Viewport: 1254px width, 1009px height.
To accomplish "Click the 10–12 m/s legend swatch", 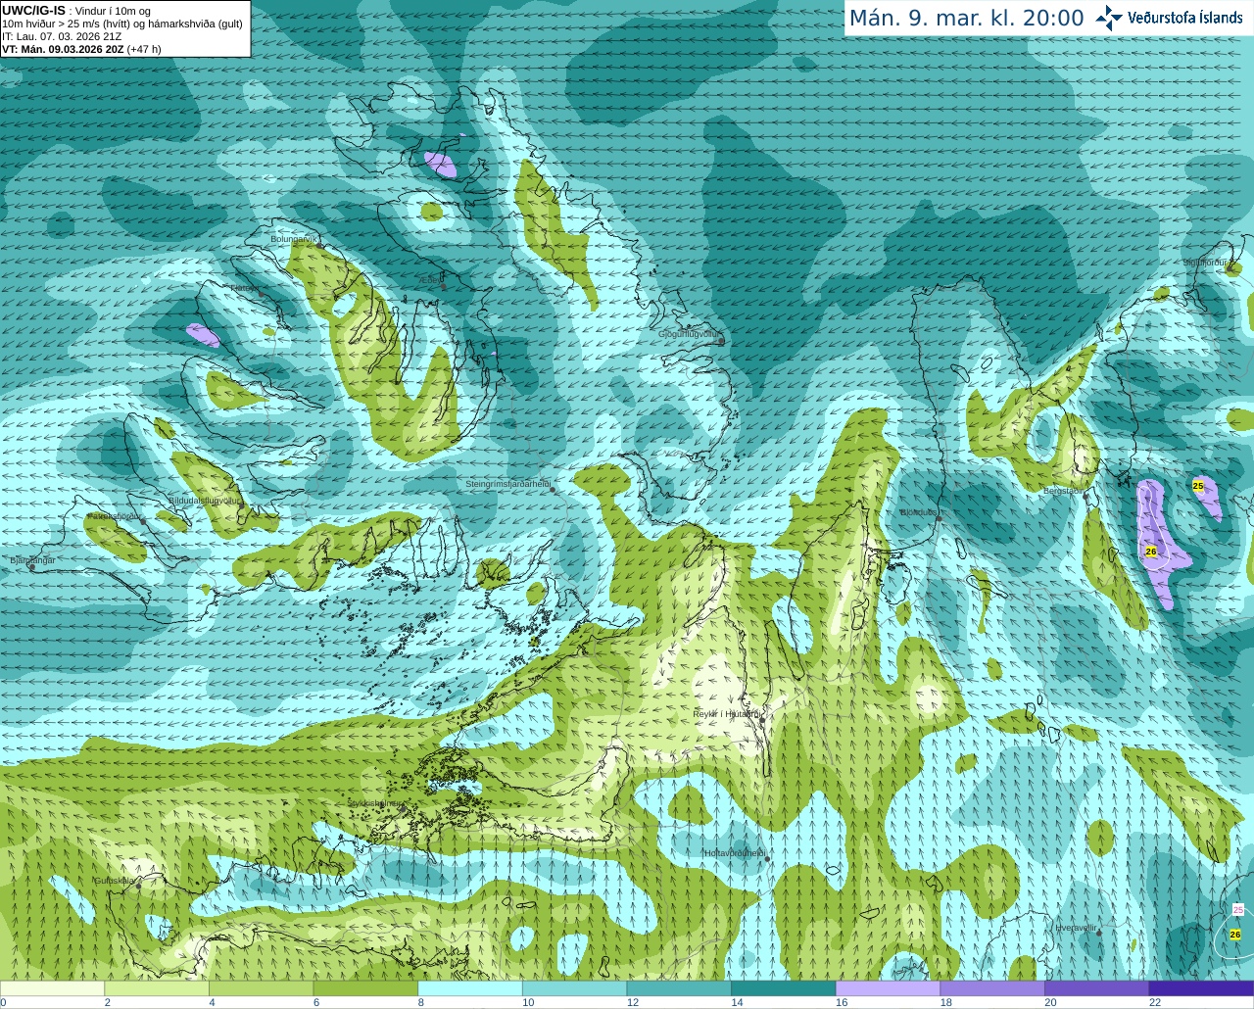I will (574, 988).
